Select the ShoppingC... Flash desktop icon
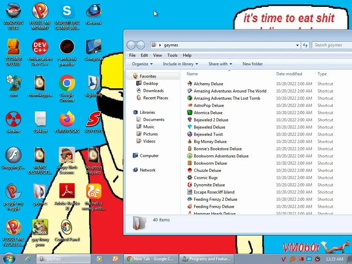Viewport: 352px width, 264px height. pos(13,158)
